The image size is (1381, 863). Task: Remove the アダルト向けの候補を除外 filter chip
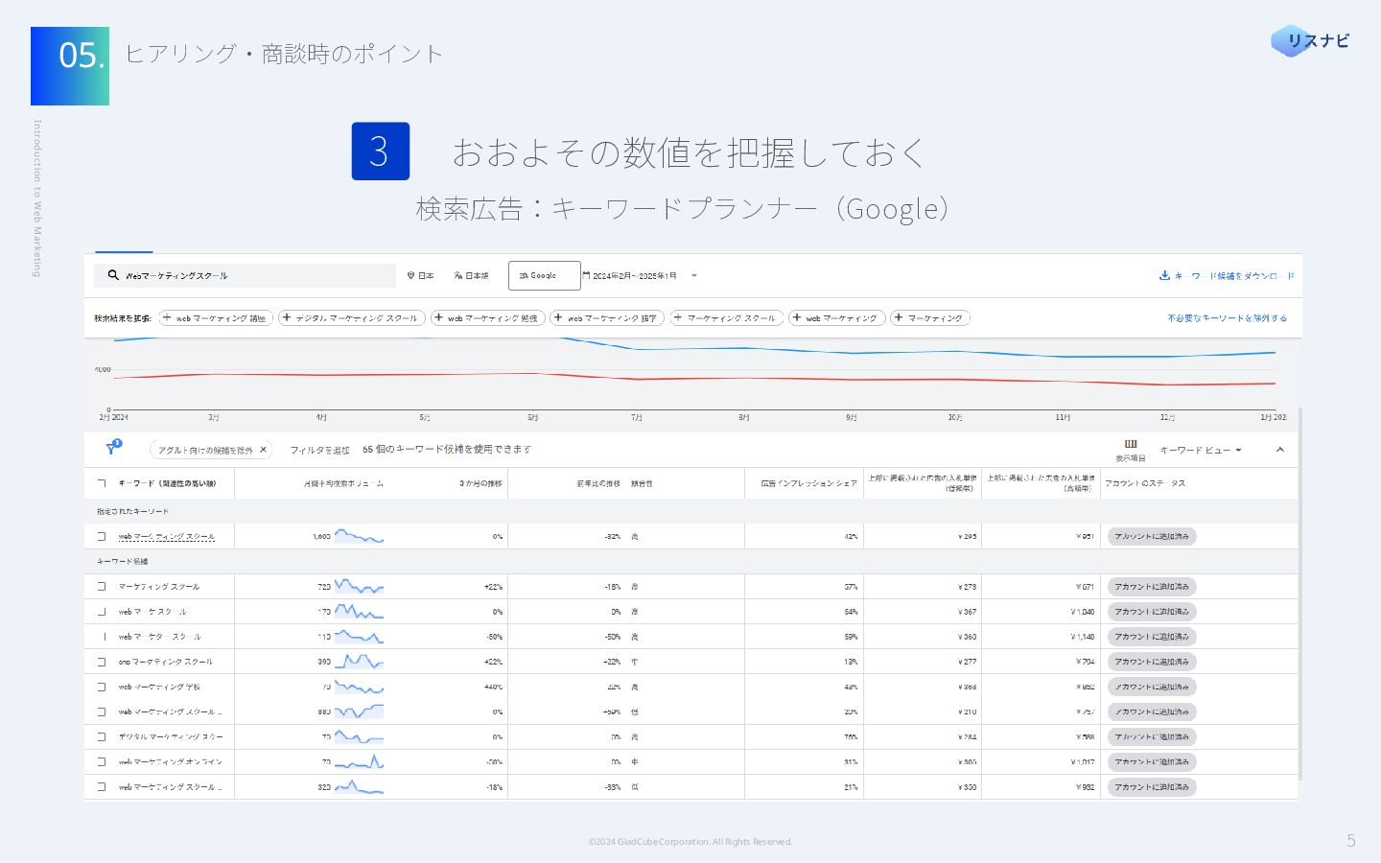point(263,450)
